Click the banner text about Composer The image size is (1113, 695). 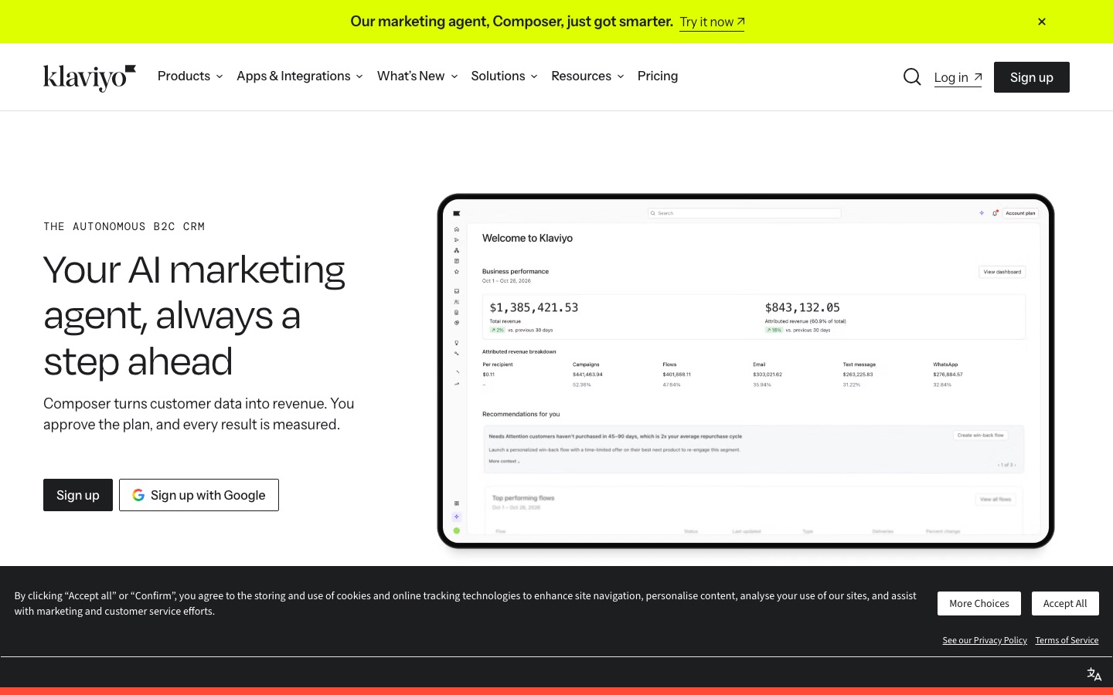point(512,22)
